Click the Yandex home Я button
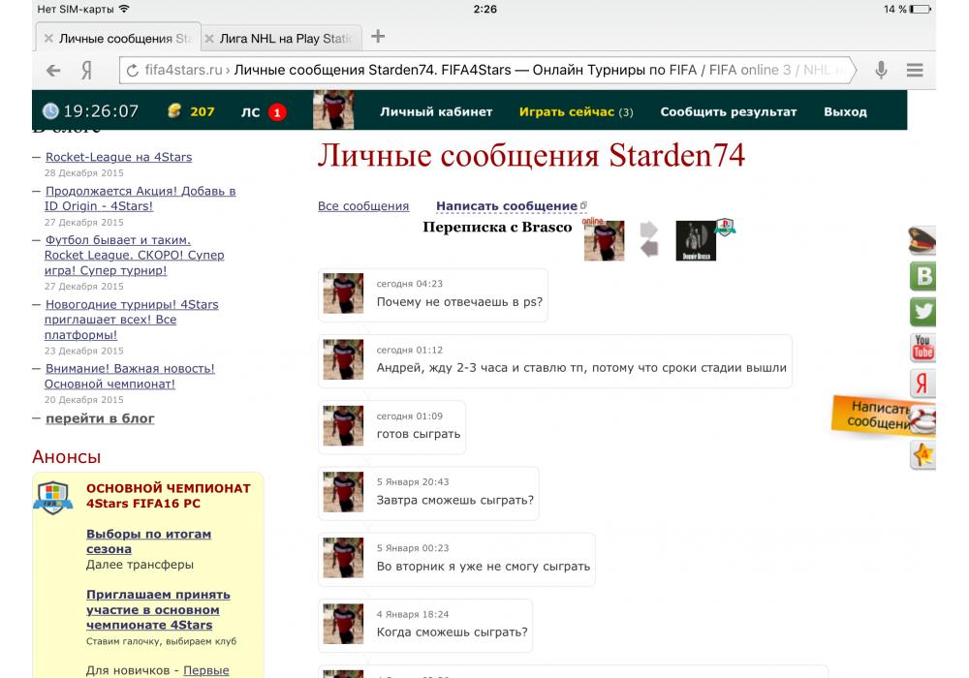This screenshot has width=969, height=678. coord(86,70)
